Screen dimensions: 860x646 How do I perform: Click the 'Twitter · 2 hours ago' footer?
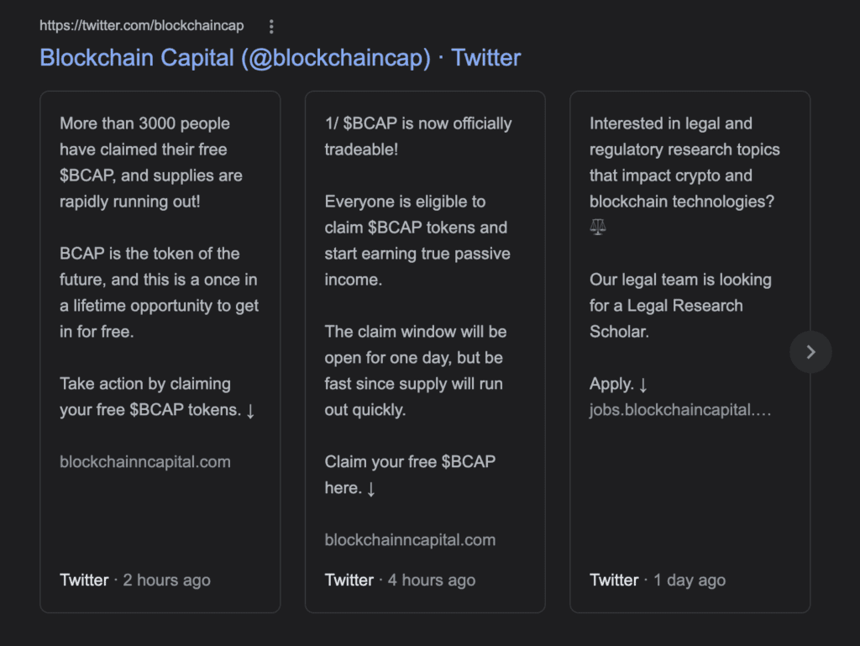pos(135,580)
